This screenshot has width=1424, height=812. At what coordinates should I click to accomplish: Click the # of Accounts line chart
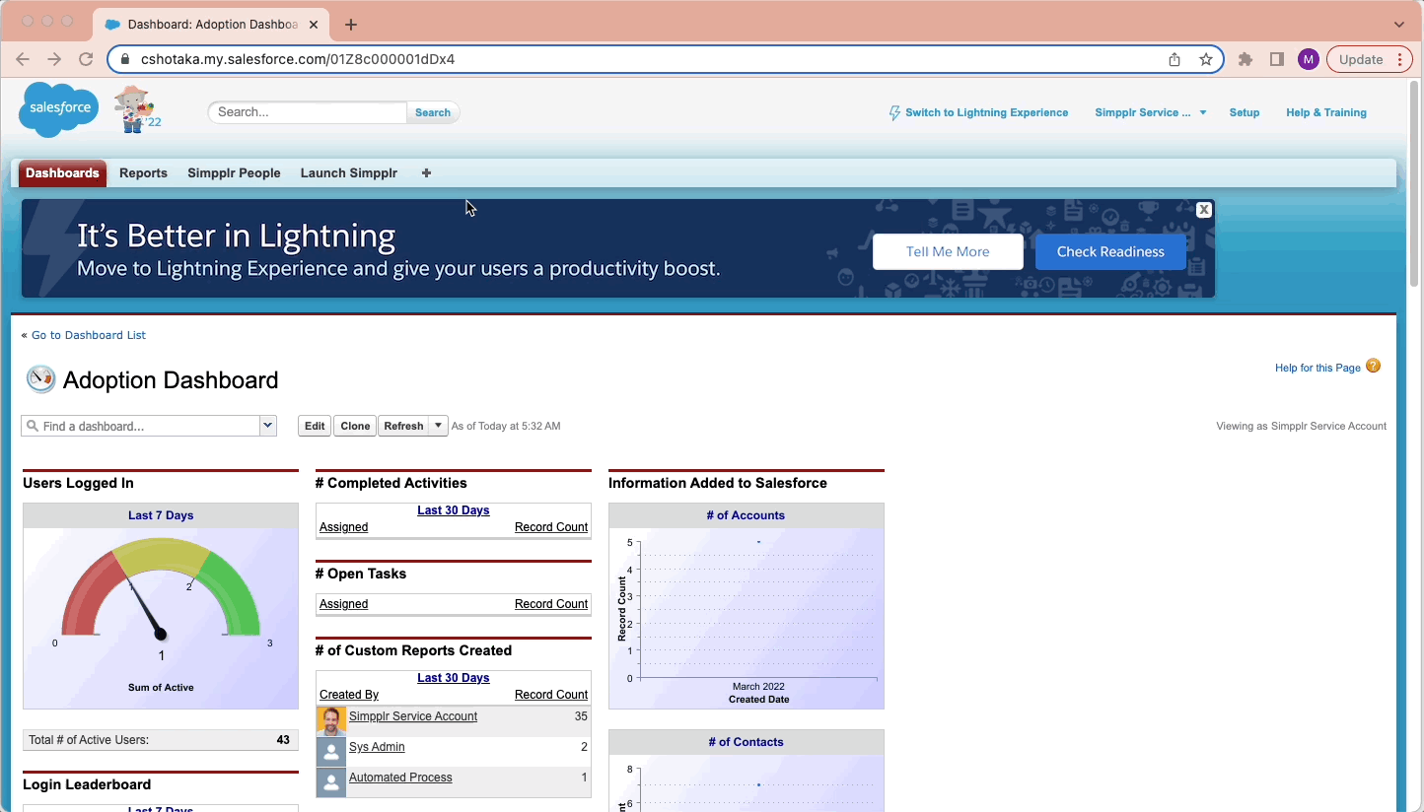click(x=747, y=618)
